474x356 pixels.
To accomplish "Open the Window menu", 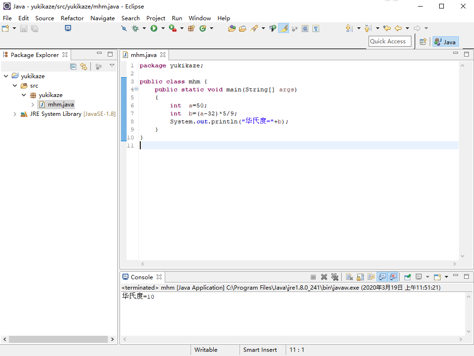I will coord(200,18).
